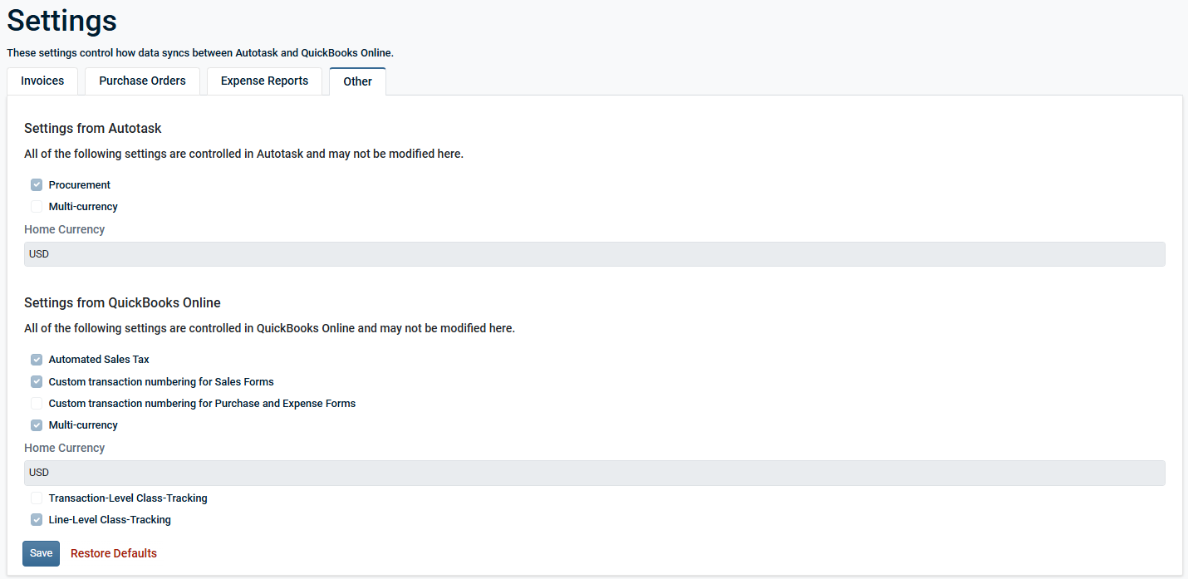
Task: Enable Transaction-Level Class-Tracking checkbox
Action: pos(37,498)
